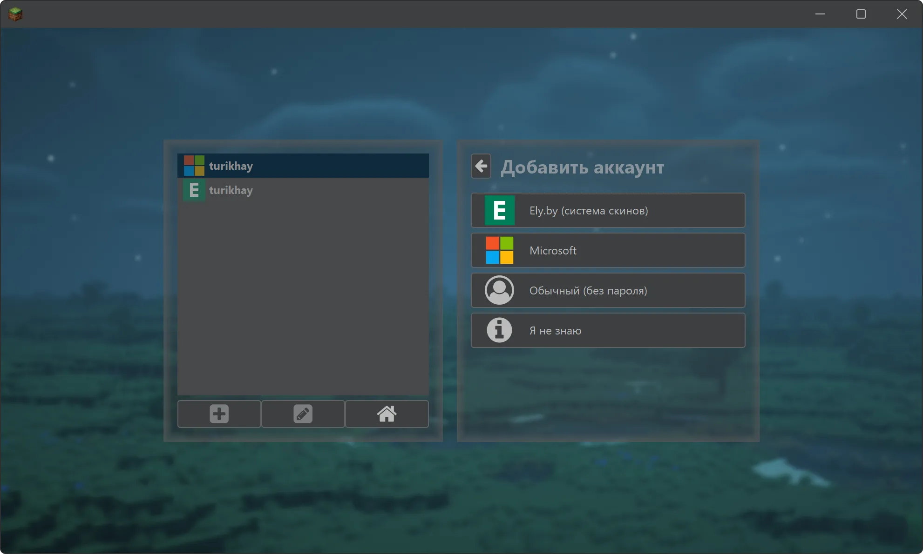Select Ely.by (система скинов) login option
The image size is (923, 554).
[x=608, y=210]
